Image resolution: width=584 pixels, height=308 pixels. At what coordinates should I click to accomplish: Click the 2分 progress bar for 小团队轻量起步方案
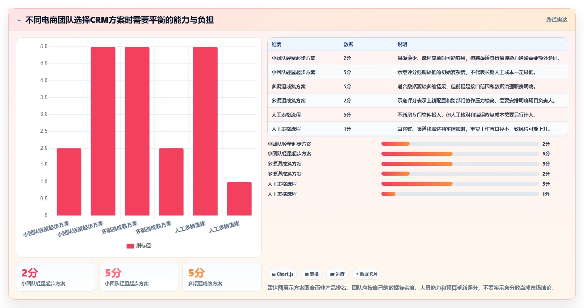(x=460, y=144)
